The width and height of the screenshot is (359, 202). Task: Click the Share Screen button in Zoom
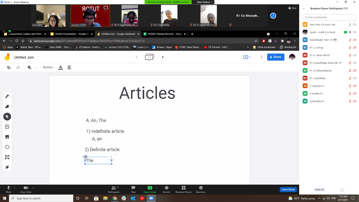click(x=150, y=189)
